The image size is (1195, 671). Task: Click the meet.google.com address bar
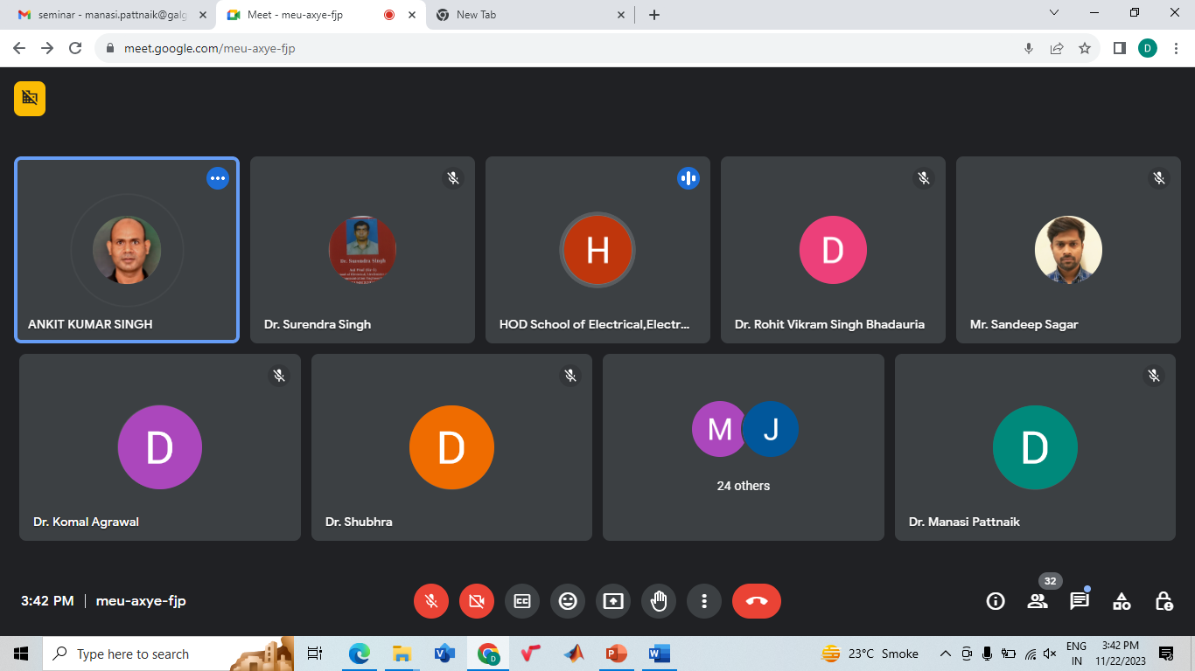point(560,48)
